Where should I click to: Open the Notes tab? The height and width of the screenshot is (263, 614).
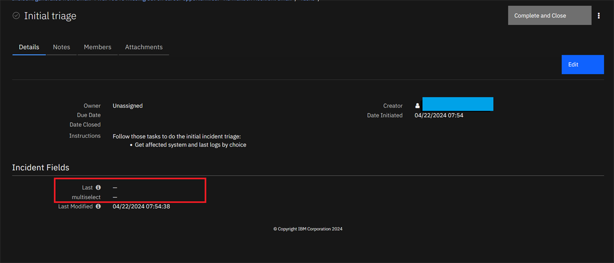pyautogui.click(x=61, y=47)
